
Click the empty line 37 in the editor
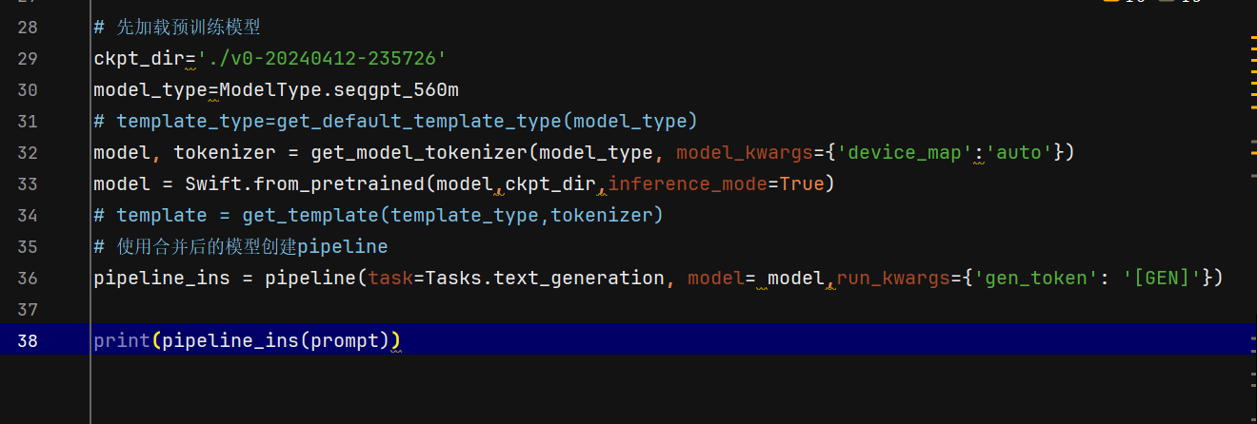pos(667,309)
